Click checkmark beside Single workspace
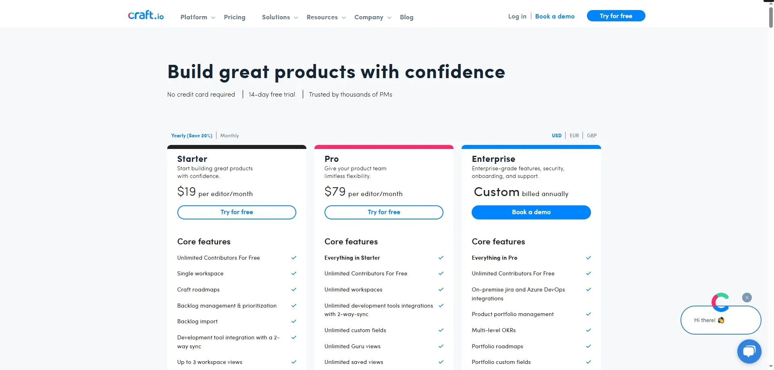This screenshot has width=774, height=370. point(294,273)
